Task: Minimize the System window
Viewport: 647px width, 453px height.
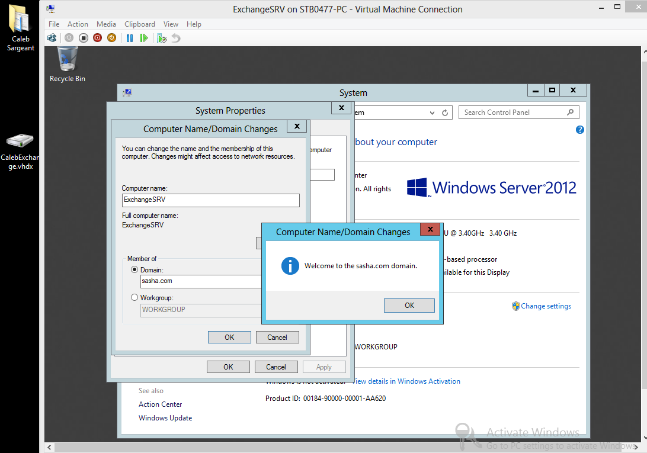Action: [536, 91]
